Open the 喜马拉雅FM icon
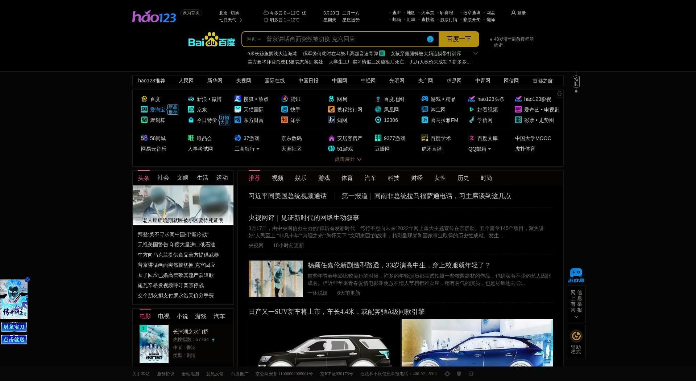Image resolution: width=696 pixels, height=381 pixels. pos(425,120)
